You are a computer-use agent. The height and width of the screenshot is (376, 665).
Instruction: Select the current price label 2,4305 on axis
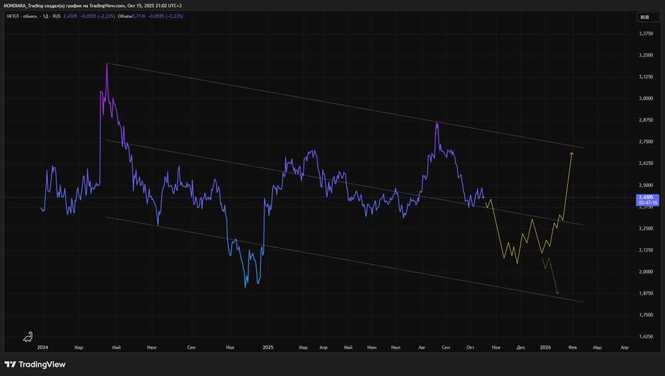click(x=646, y=198)
